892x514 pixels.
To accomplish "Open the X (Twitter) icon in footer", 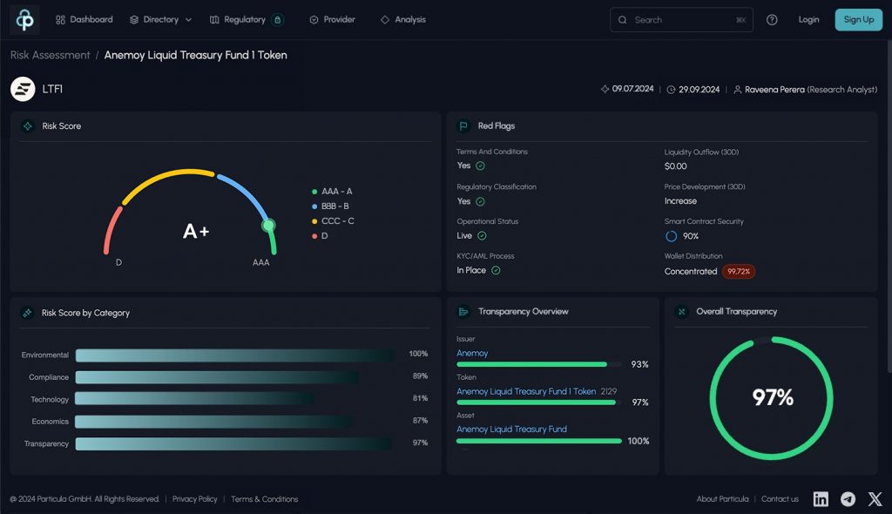I will pyautogui.click(x=875, y=499).
